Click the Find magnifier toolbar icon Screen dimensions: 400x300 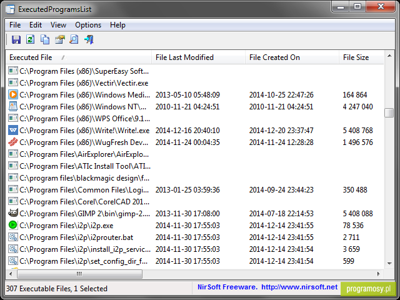[74, 39]
